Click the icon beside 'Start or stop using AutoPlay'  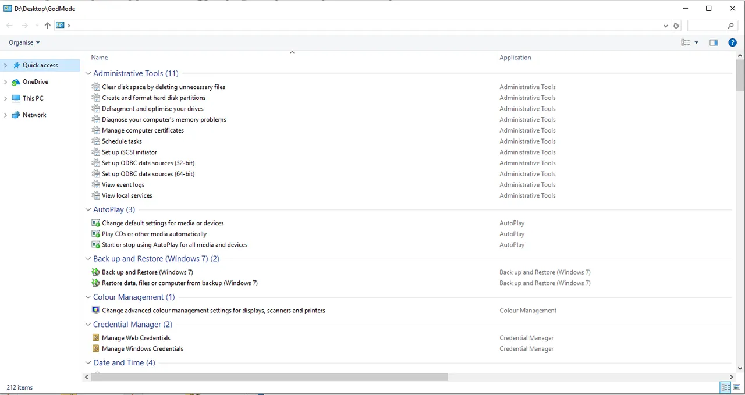[96, 245]
